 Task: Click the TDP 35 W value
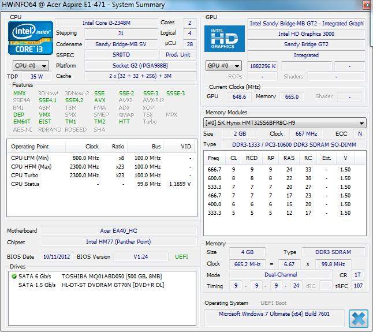[x=36, y=77]
